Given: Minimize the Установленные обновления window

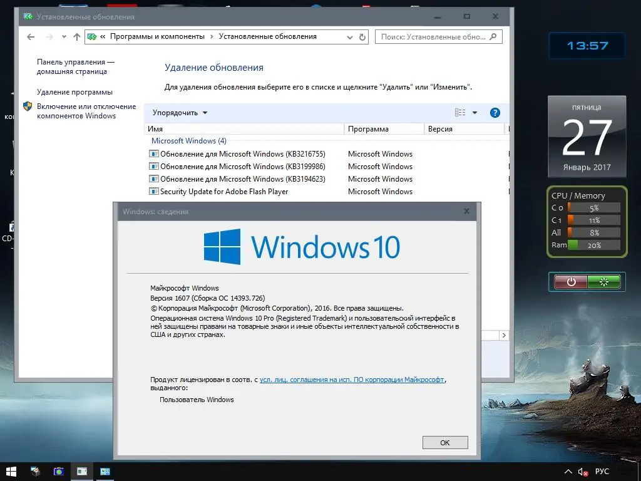Looking at the screenshot, I should (438, 17).
